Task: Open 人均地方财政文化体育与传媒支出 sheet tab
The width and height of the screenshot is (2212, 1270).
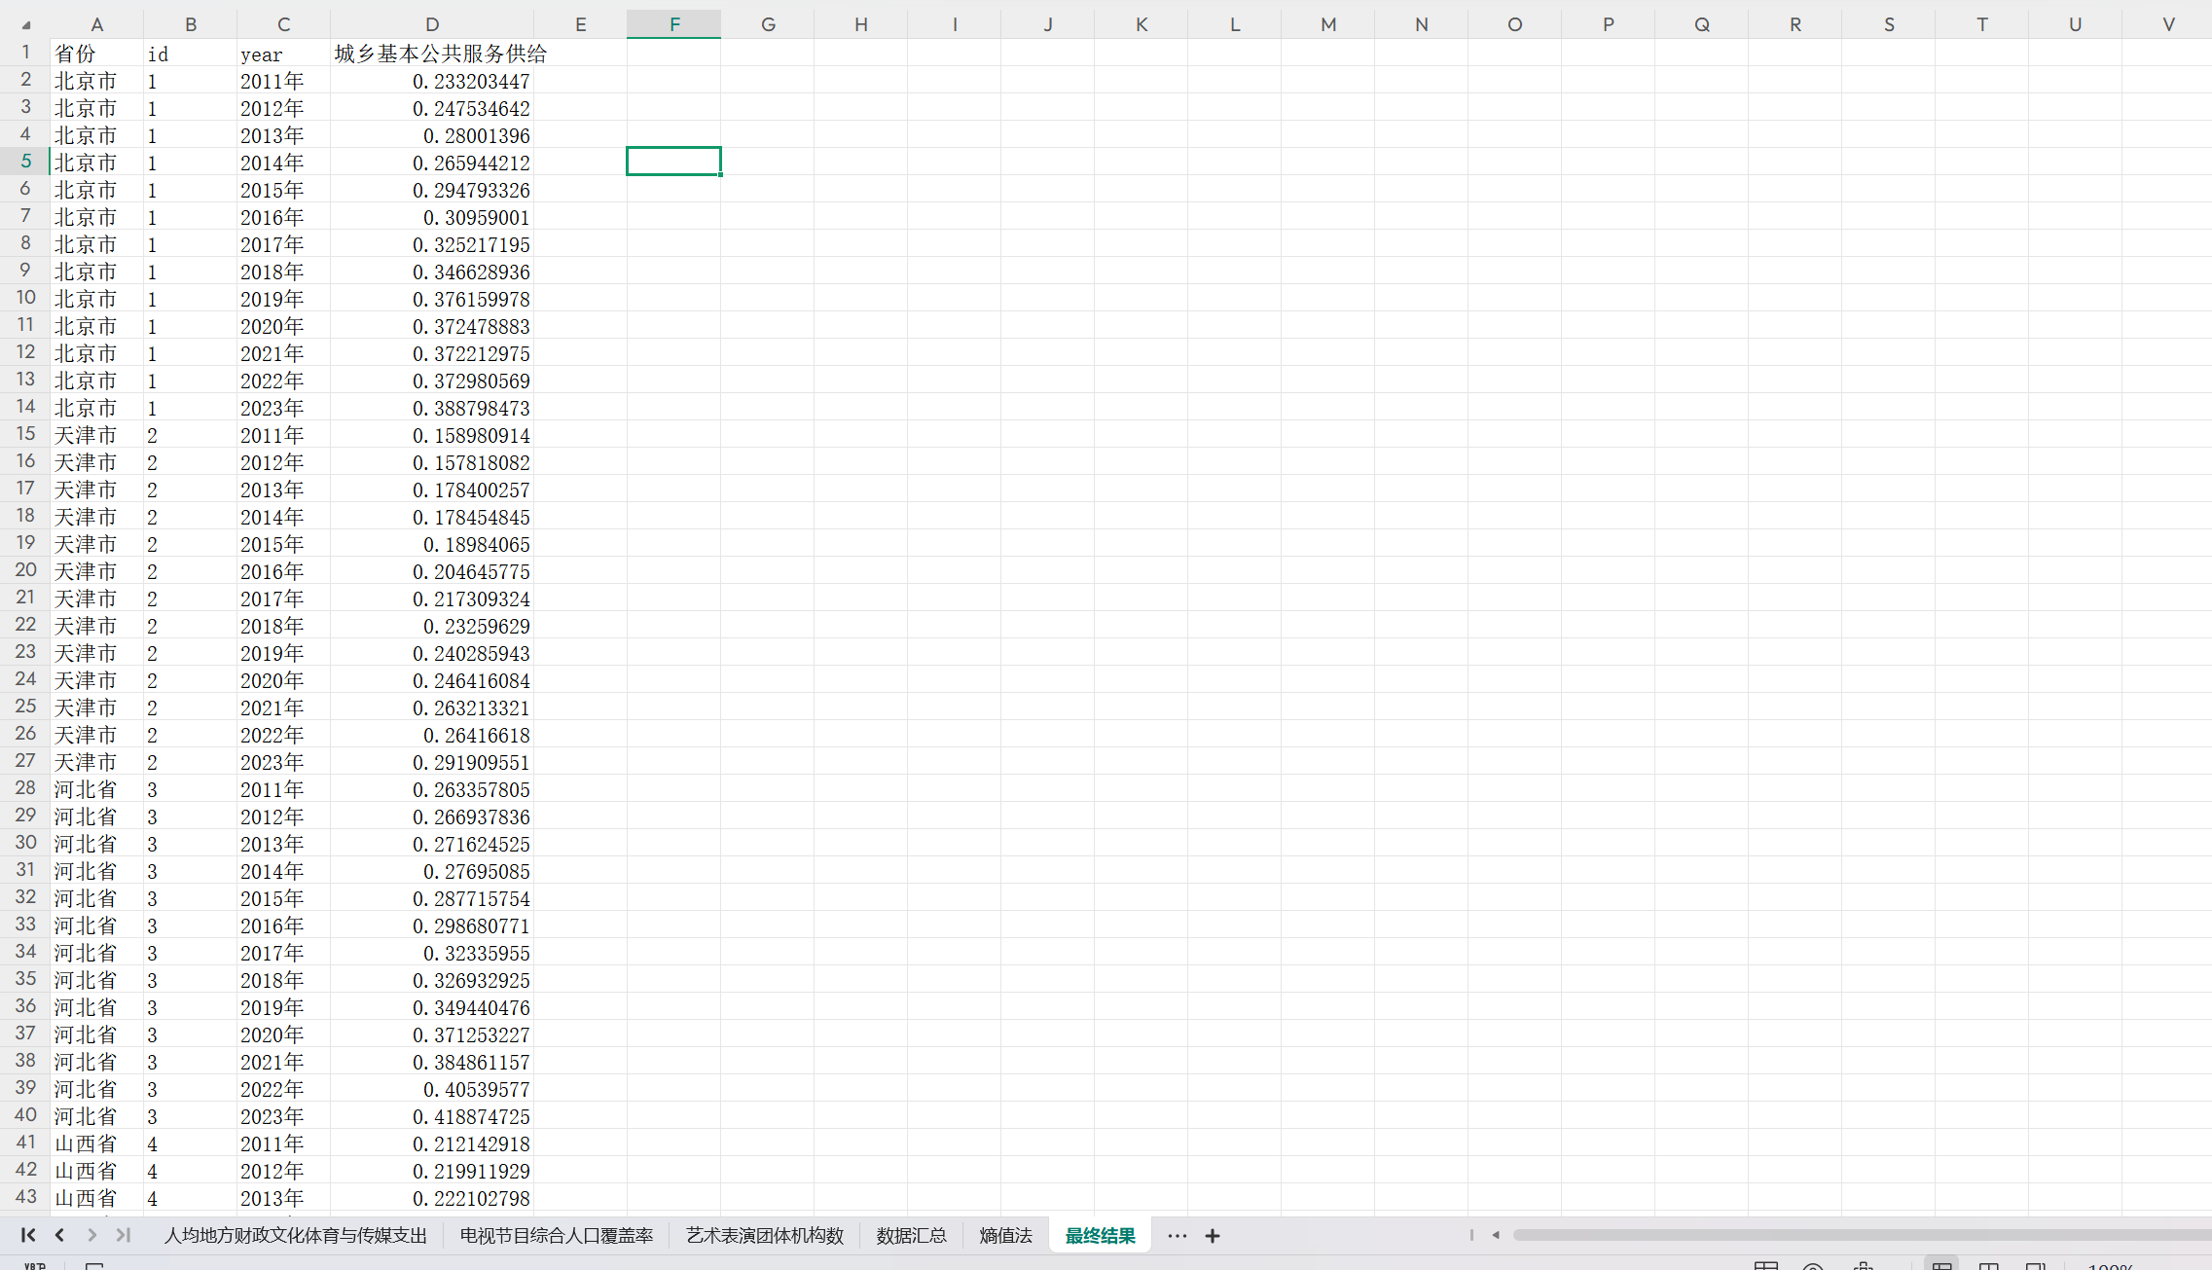Action: 295,1236
